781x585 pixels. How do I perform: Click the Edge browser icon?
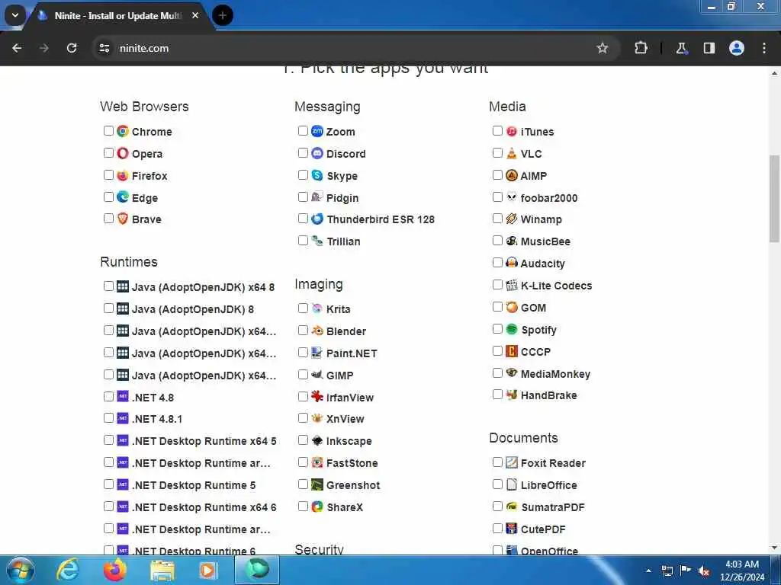click(x=123, y=197)
